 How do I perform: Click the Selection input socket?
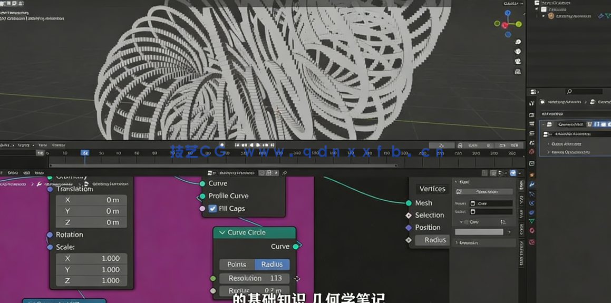pyautogui.click(x=409, y=216)
